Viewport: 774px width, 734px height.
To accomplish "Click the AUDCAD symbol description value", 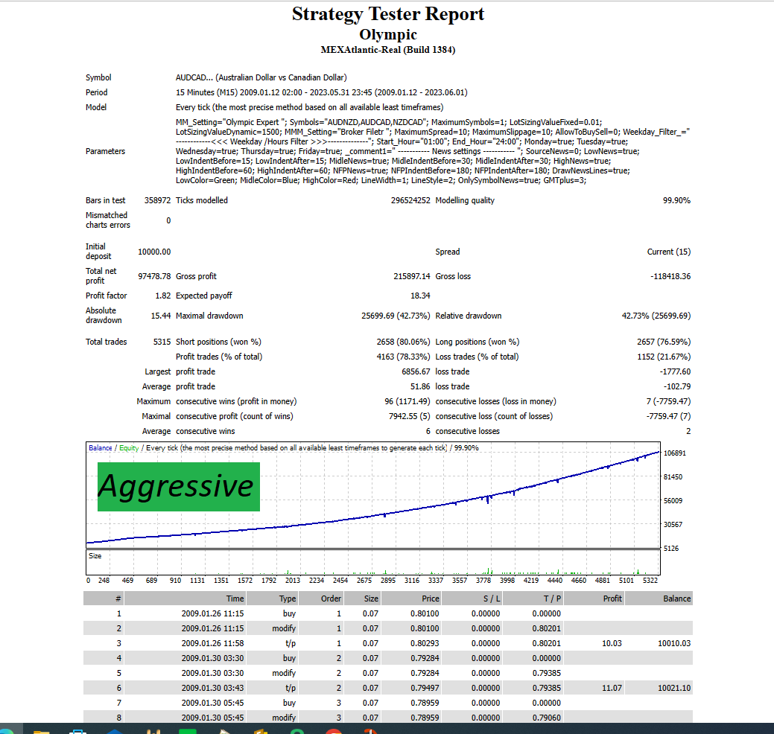I will (261, 77).
